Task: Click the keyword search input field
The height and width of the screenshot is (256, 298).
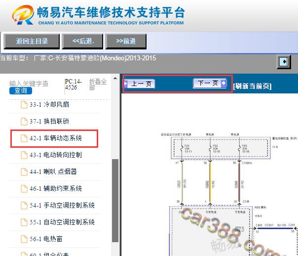Action: (29, 84)
